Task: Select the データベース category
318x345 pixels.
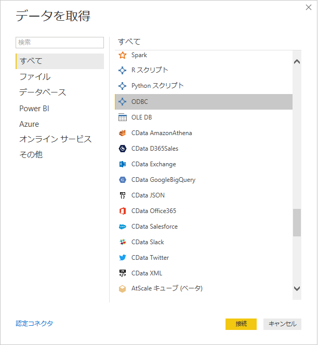Action: (43, 92)
